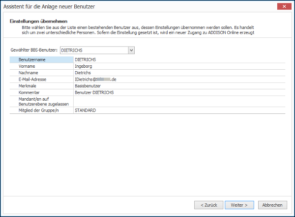The image size is (295, 217).
Task: Click the Vorname row label
Action: tap(27, 66)
